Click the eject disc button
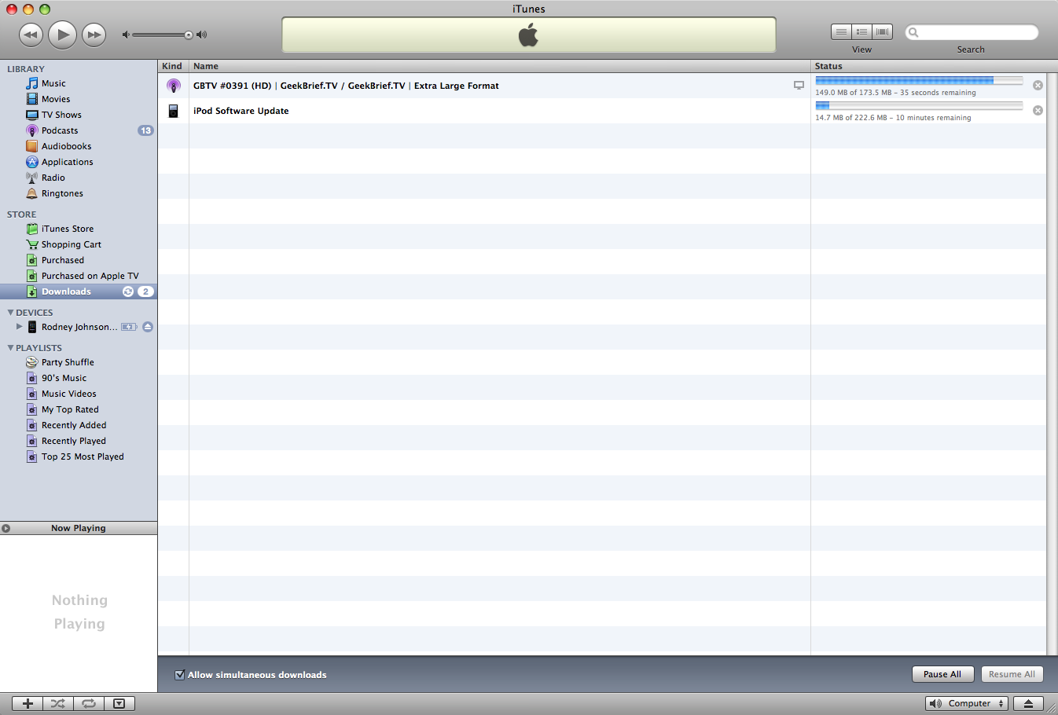The image size is (1058, 715). point(1028,704)
